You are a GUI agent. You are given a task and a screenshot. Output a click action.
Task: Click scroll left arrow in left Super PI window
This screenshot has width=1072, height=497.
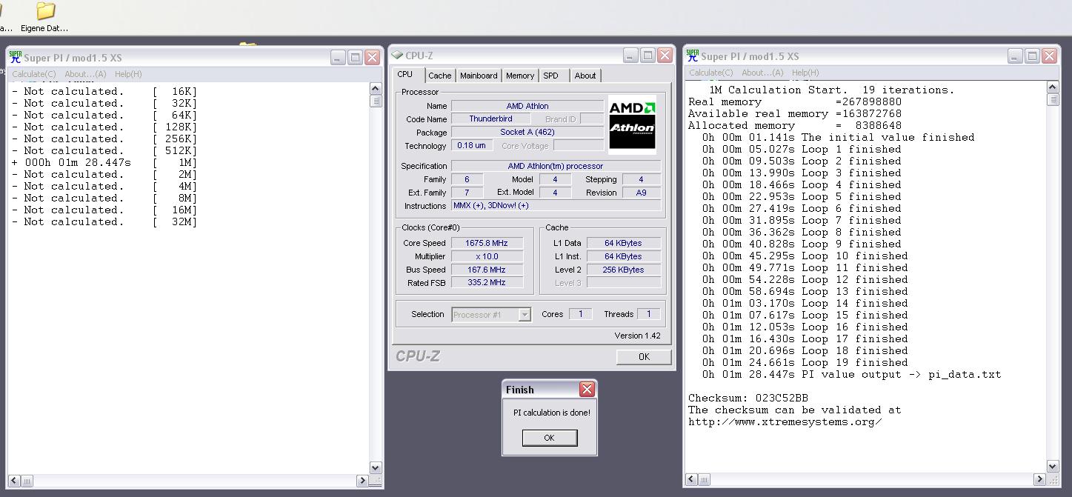(x=15, y=481)
